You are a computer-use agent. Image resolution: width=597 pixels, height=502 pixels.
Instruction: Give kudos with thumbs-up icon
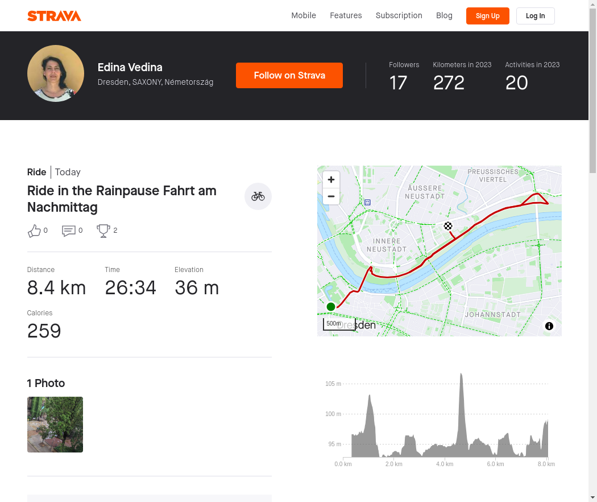tap(34, 231)
